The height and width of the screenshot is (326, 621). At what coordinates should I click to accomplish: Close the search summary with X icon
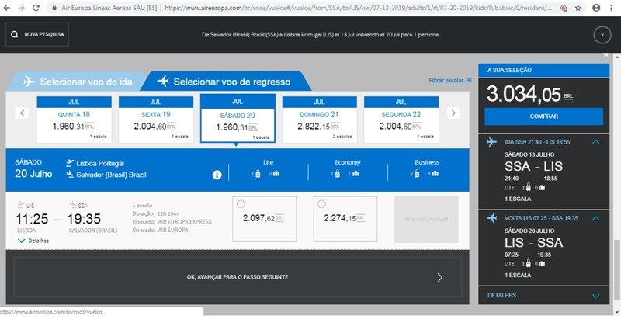(602, 35)
